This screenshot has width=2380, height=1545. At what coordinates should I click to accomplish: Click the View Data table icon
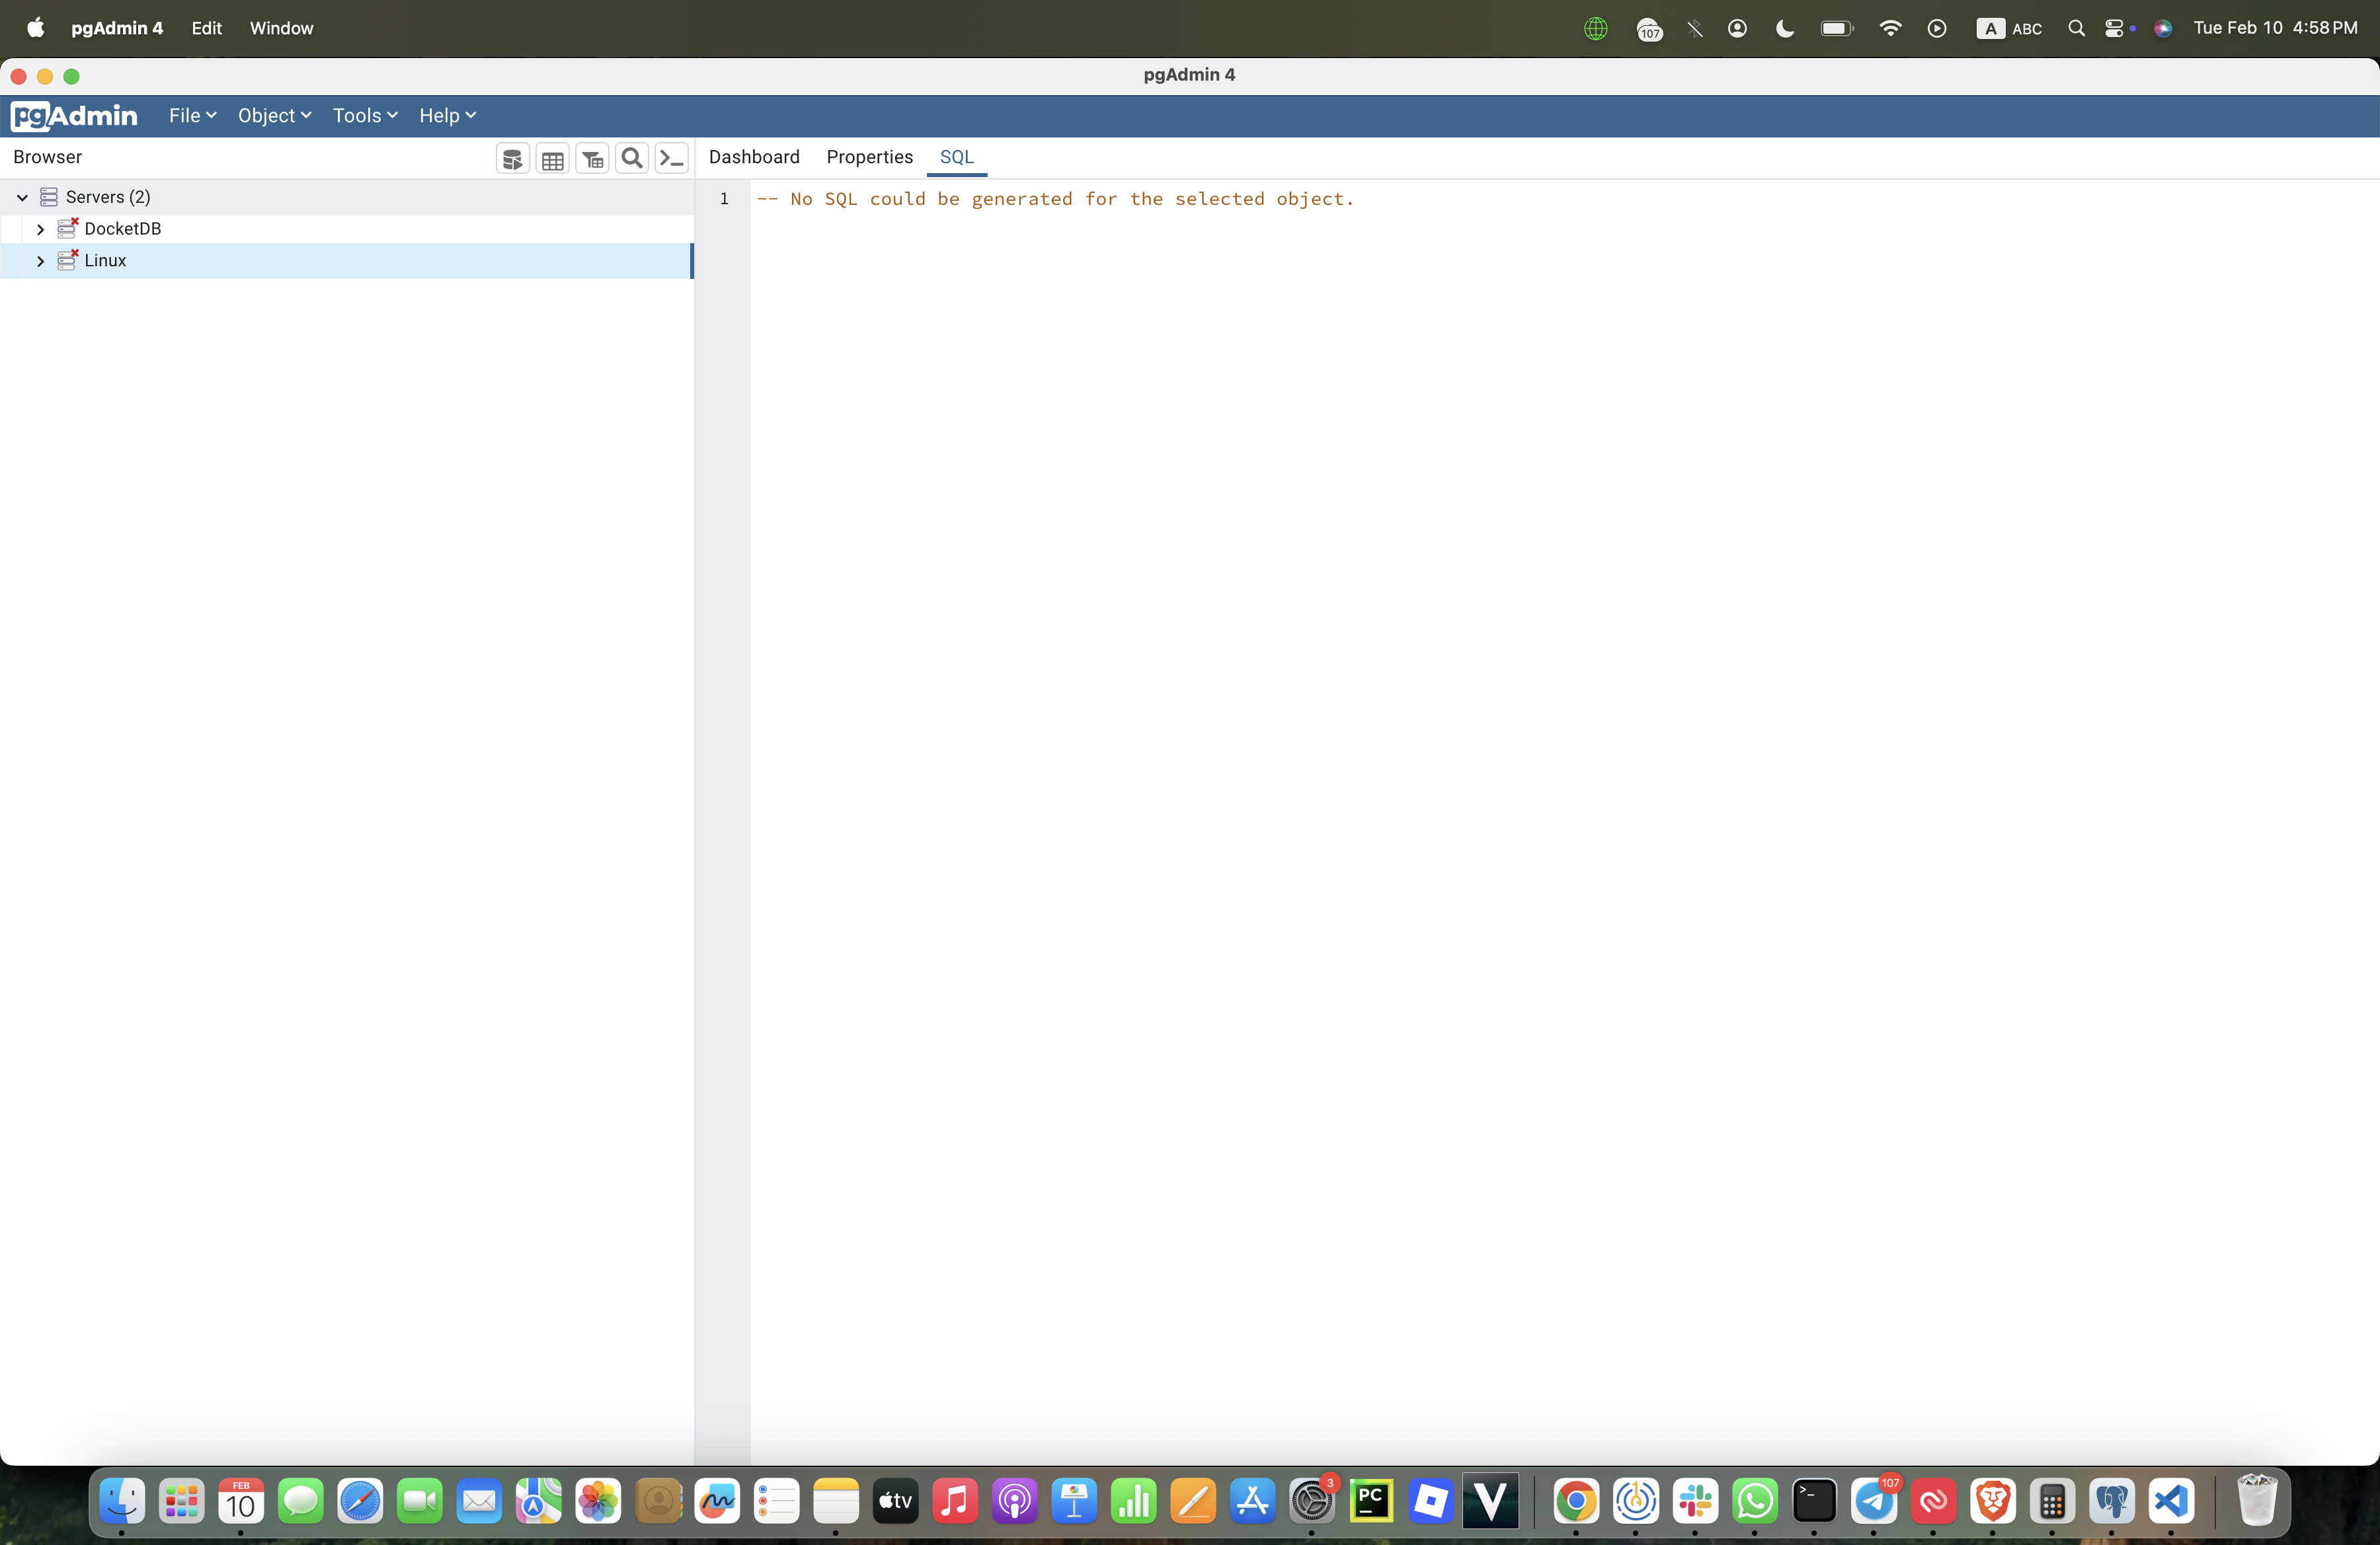pyautogui.click(x=552, y=158)
